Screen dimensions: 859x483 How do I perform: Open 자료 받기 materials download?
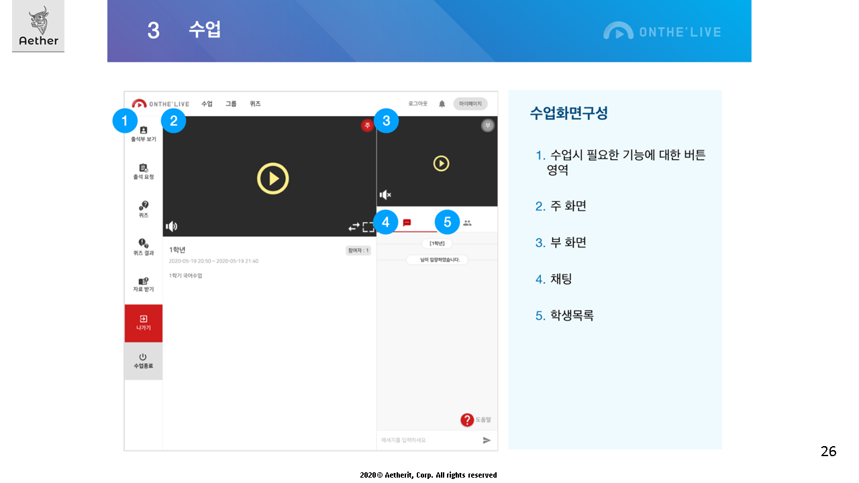[x=143, y=284]
